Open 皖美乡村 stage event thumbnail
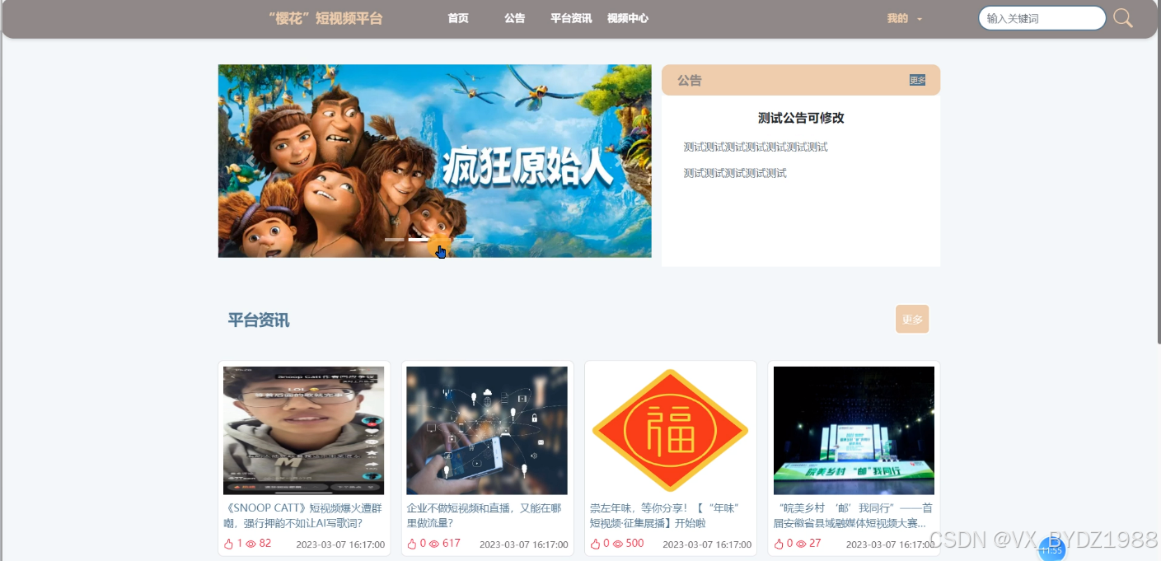The height and width of the screenshot is (561, 1161). click(854, 430)
